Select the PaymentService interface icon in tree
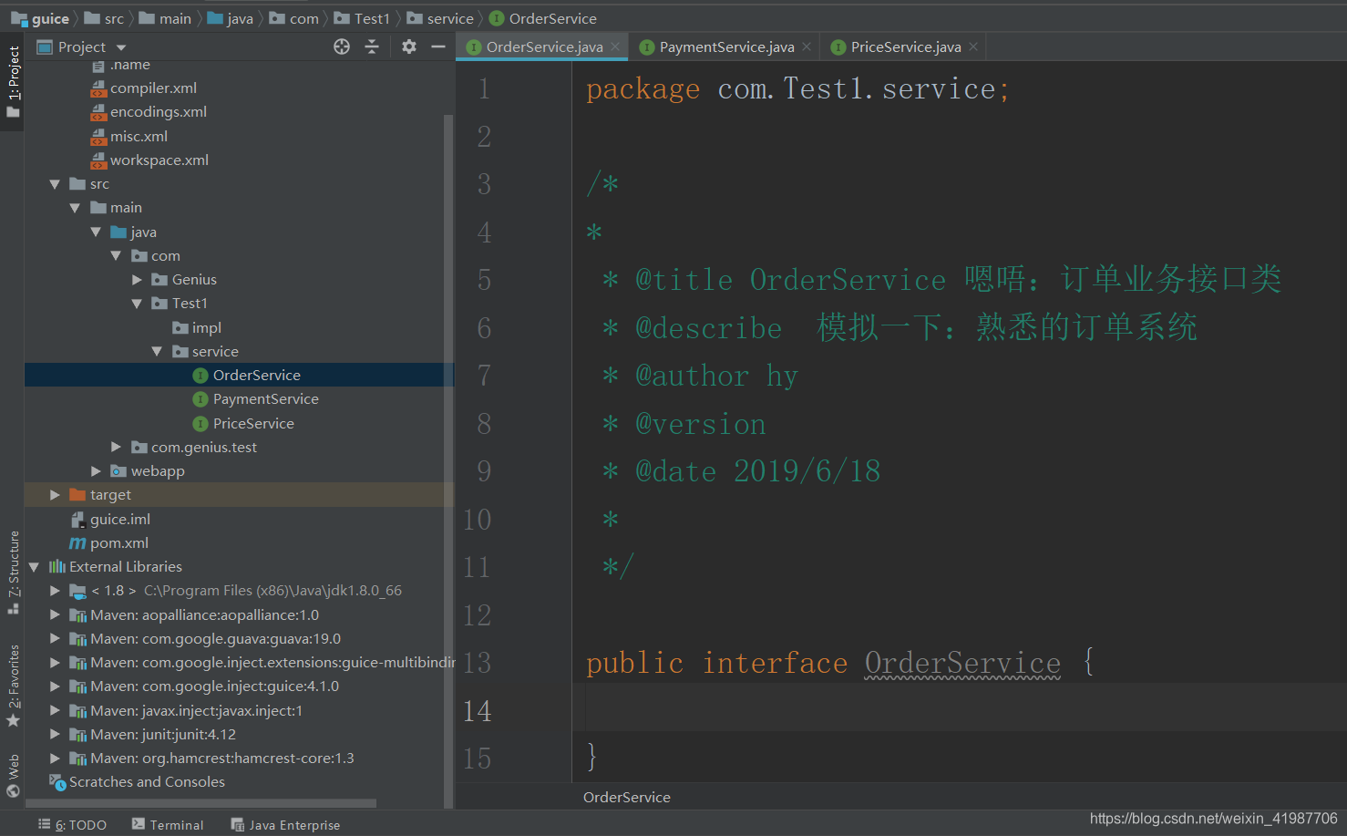The width and height of the screenshot is (1347, 836). tap(201, 399)
